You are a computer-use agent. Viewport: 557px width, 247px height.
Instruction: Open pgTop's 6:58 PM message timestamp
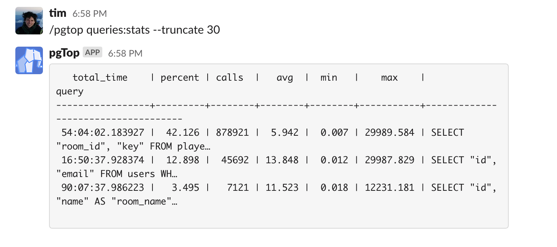coord(125,54)
